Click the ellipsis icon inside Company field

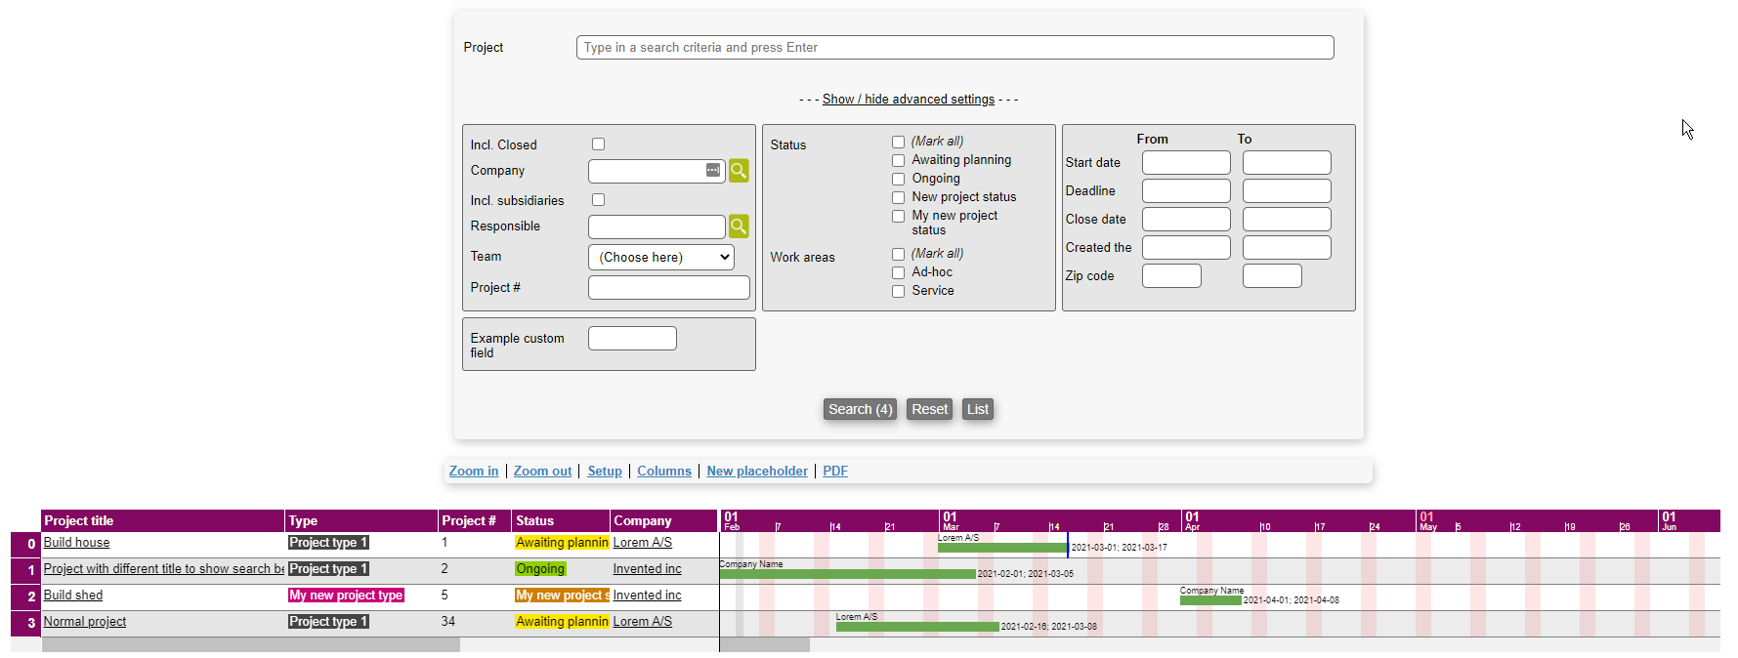pyautogui.click(x=713, y=171)
